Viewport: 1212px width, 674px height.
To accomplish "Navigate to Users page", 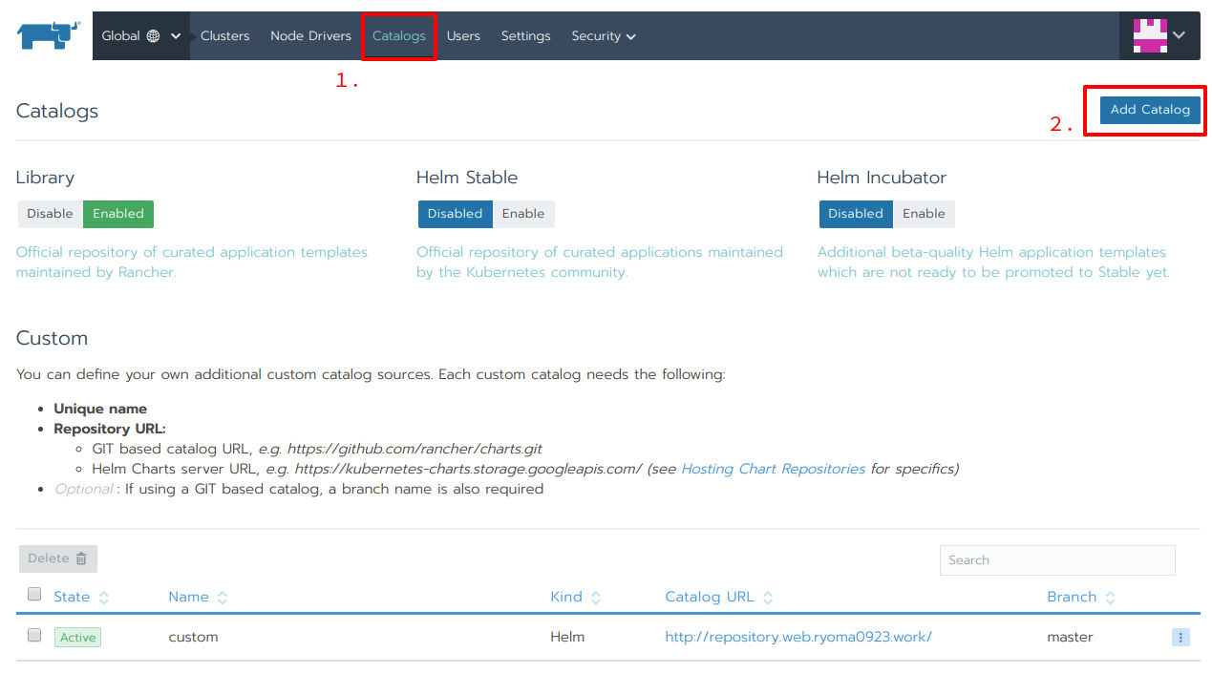I will point(463,36).
